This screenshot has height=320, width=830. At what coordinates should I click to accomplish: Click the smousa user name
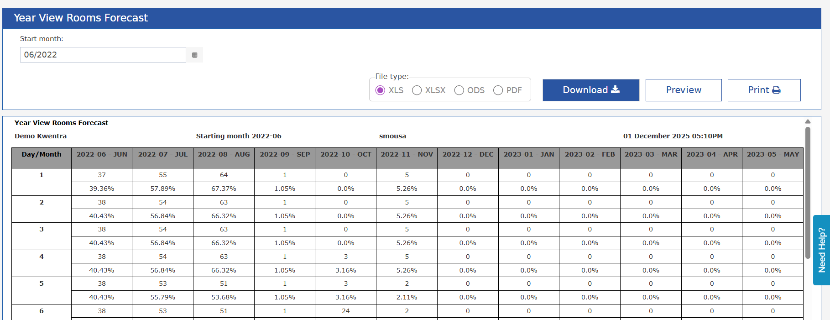tap(392, 136)
